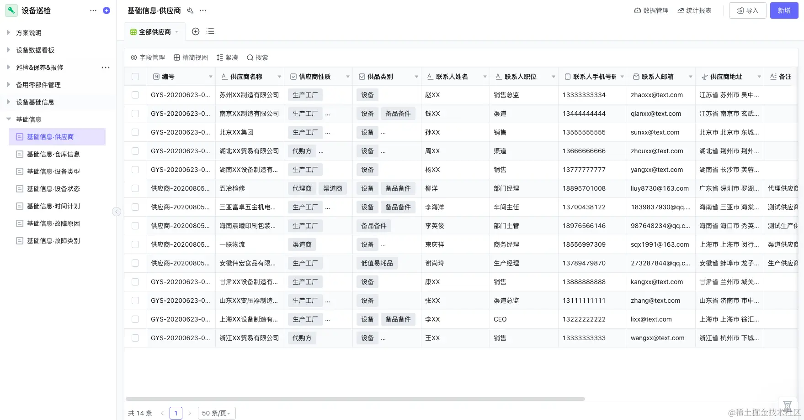Viewport: 804px width, 420px height.
Task: Open the 供品类别 column dropdown arrow
Action: [x=416, y=77]
